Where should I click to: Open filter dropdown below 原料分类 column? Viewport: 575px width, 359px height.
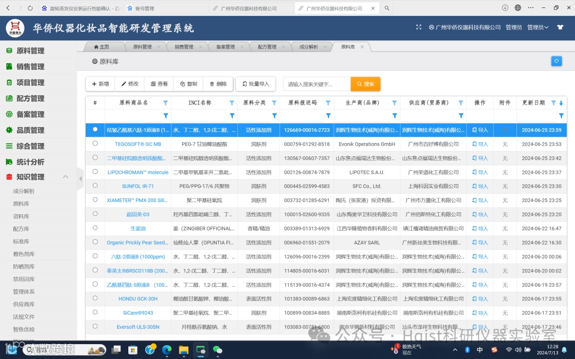[274, 116]
